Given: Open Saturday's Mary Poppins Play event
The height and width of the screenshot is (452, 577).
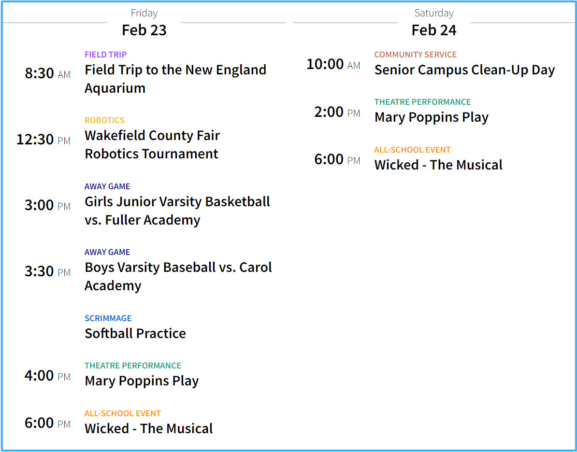Looking at the screenshot, I should pyautogui.click(x=431, y=117).
